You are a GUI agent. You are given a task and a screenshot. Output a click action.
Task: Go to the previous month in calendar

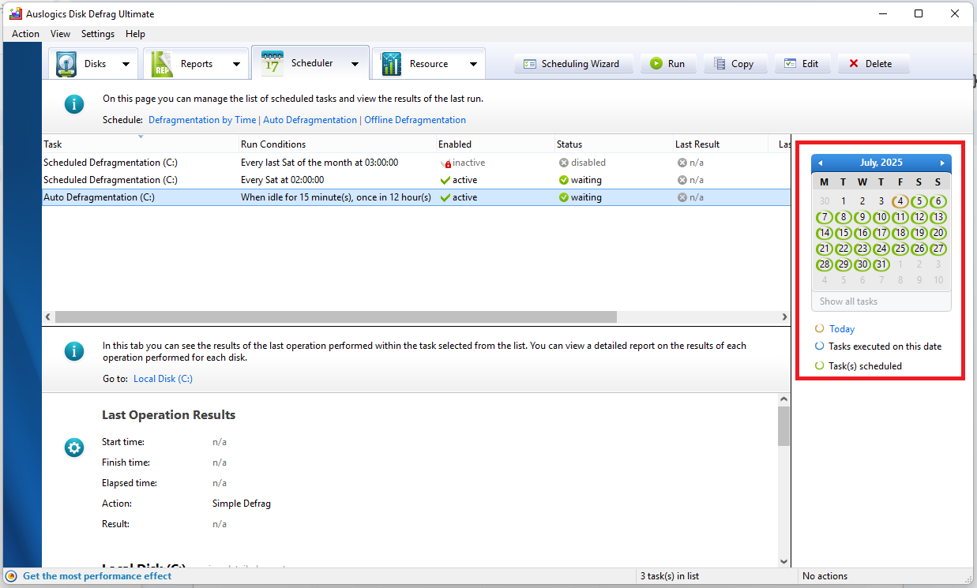[x=820, y=163]
